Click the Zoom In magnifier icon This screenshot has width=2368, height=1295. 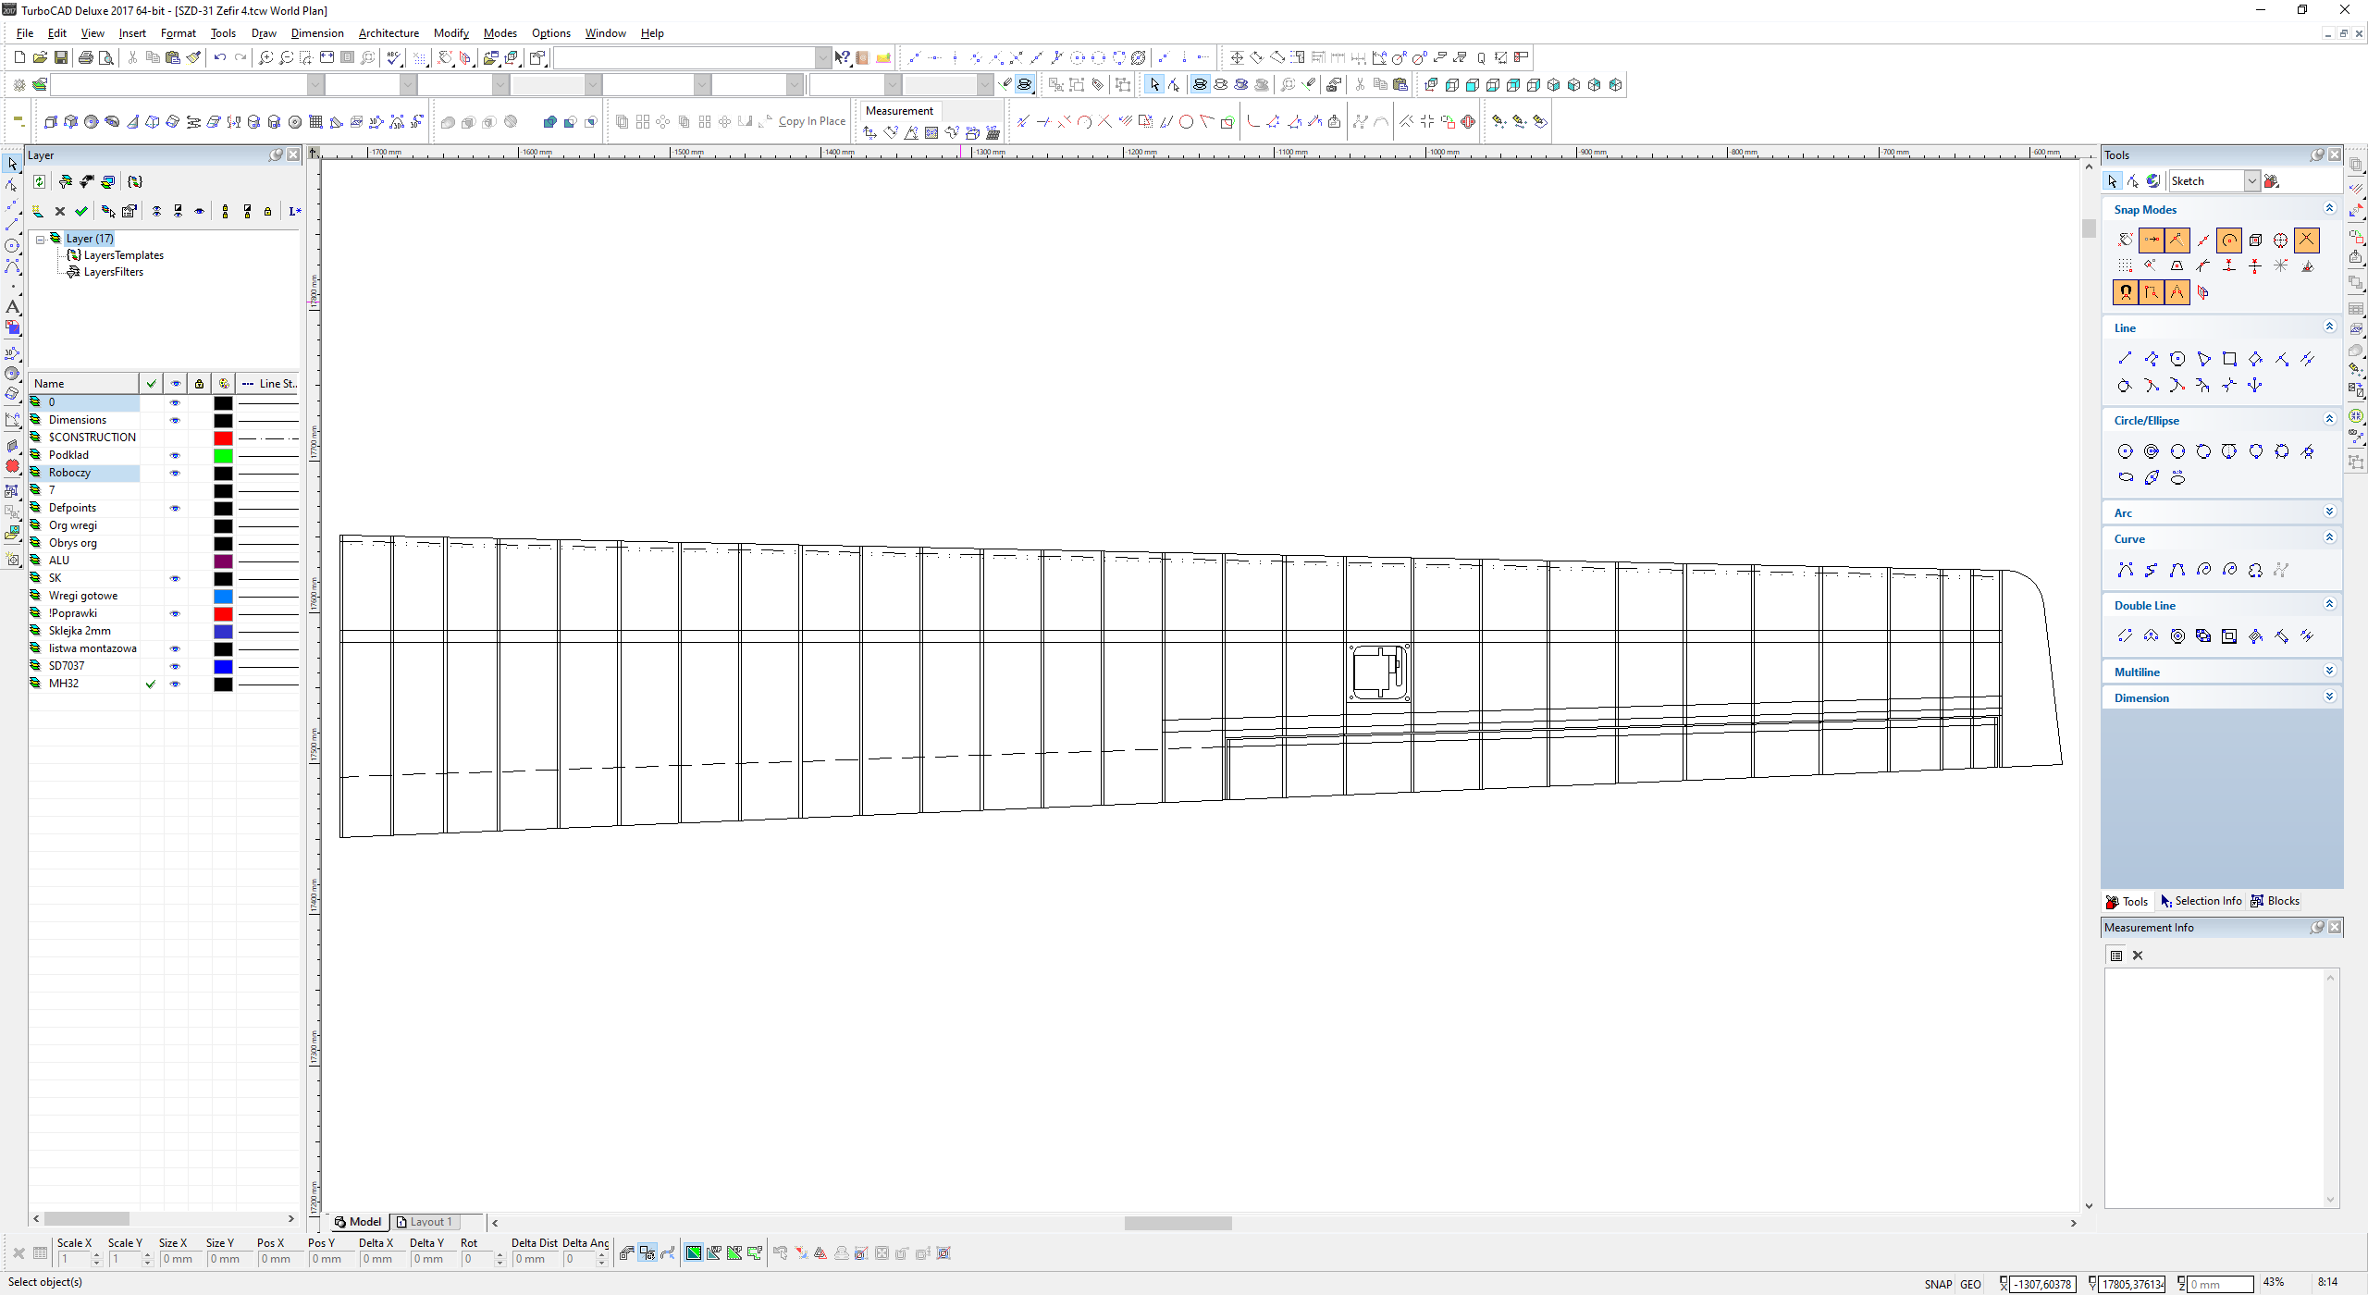(x=265, y=57)
